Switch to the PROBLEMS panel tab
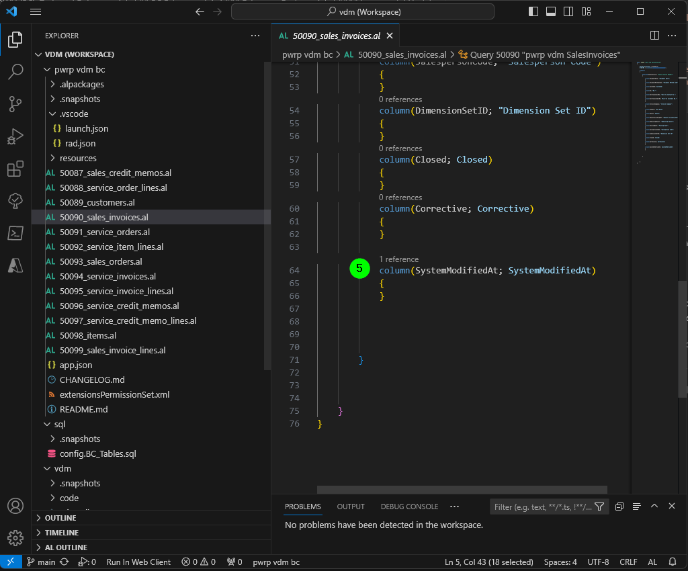This screenshot has height=571, width=688. coord(303,507)
